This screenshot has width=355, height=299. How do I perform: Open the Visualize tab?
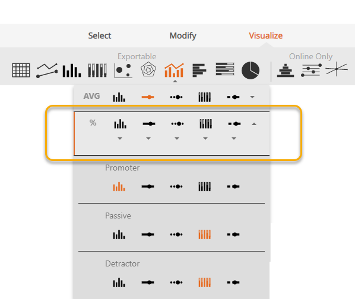[265, 36]
